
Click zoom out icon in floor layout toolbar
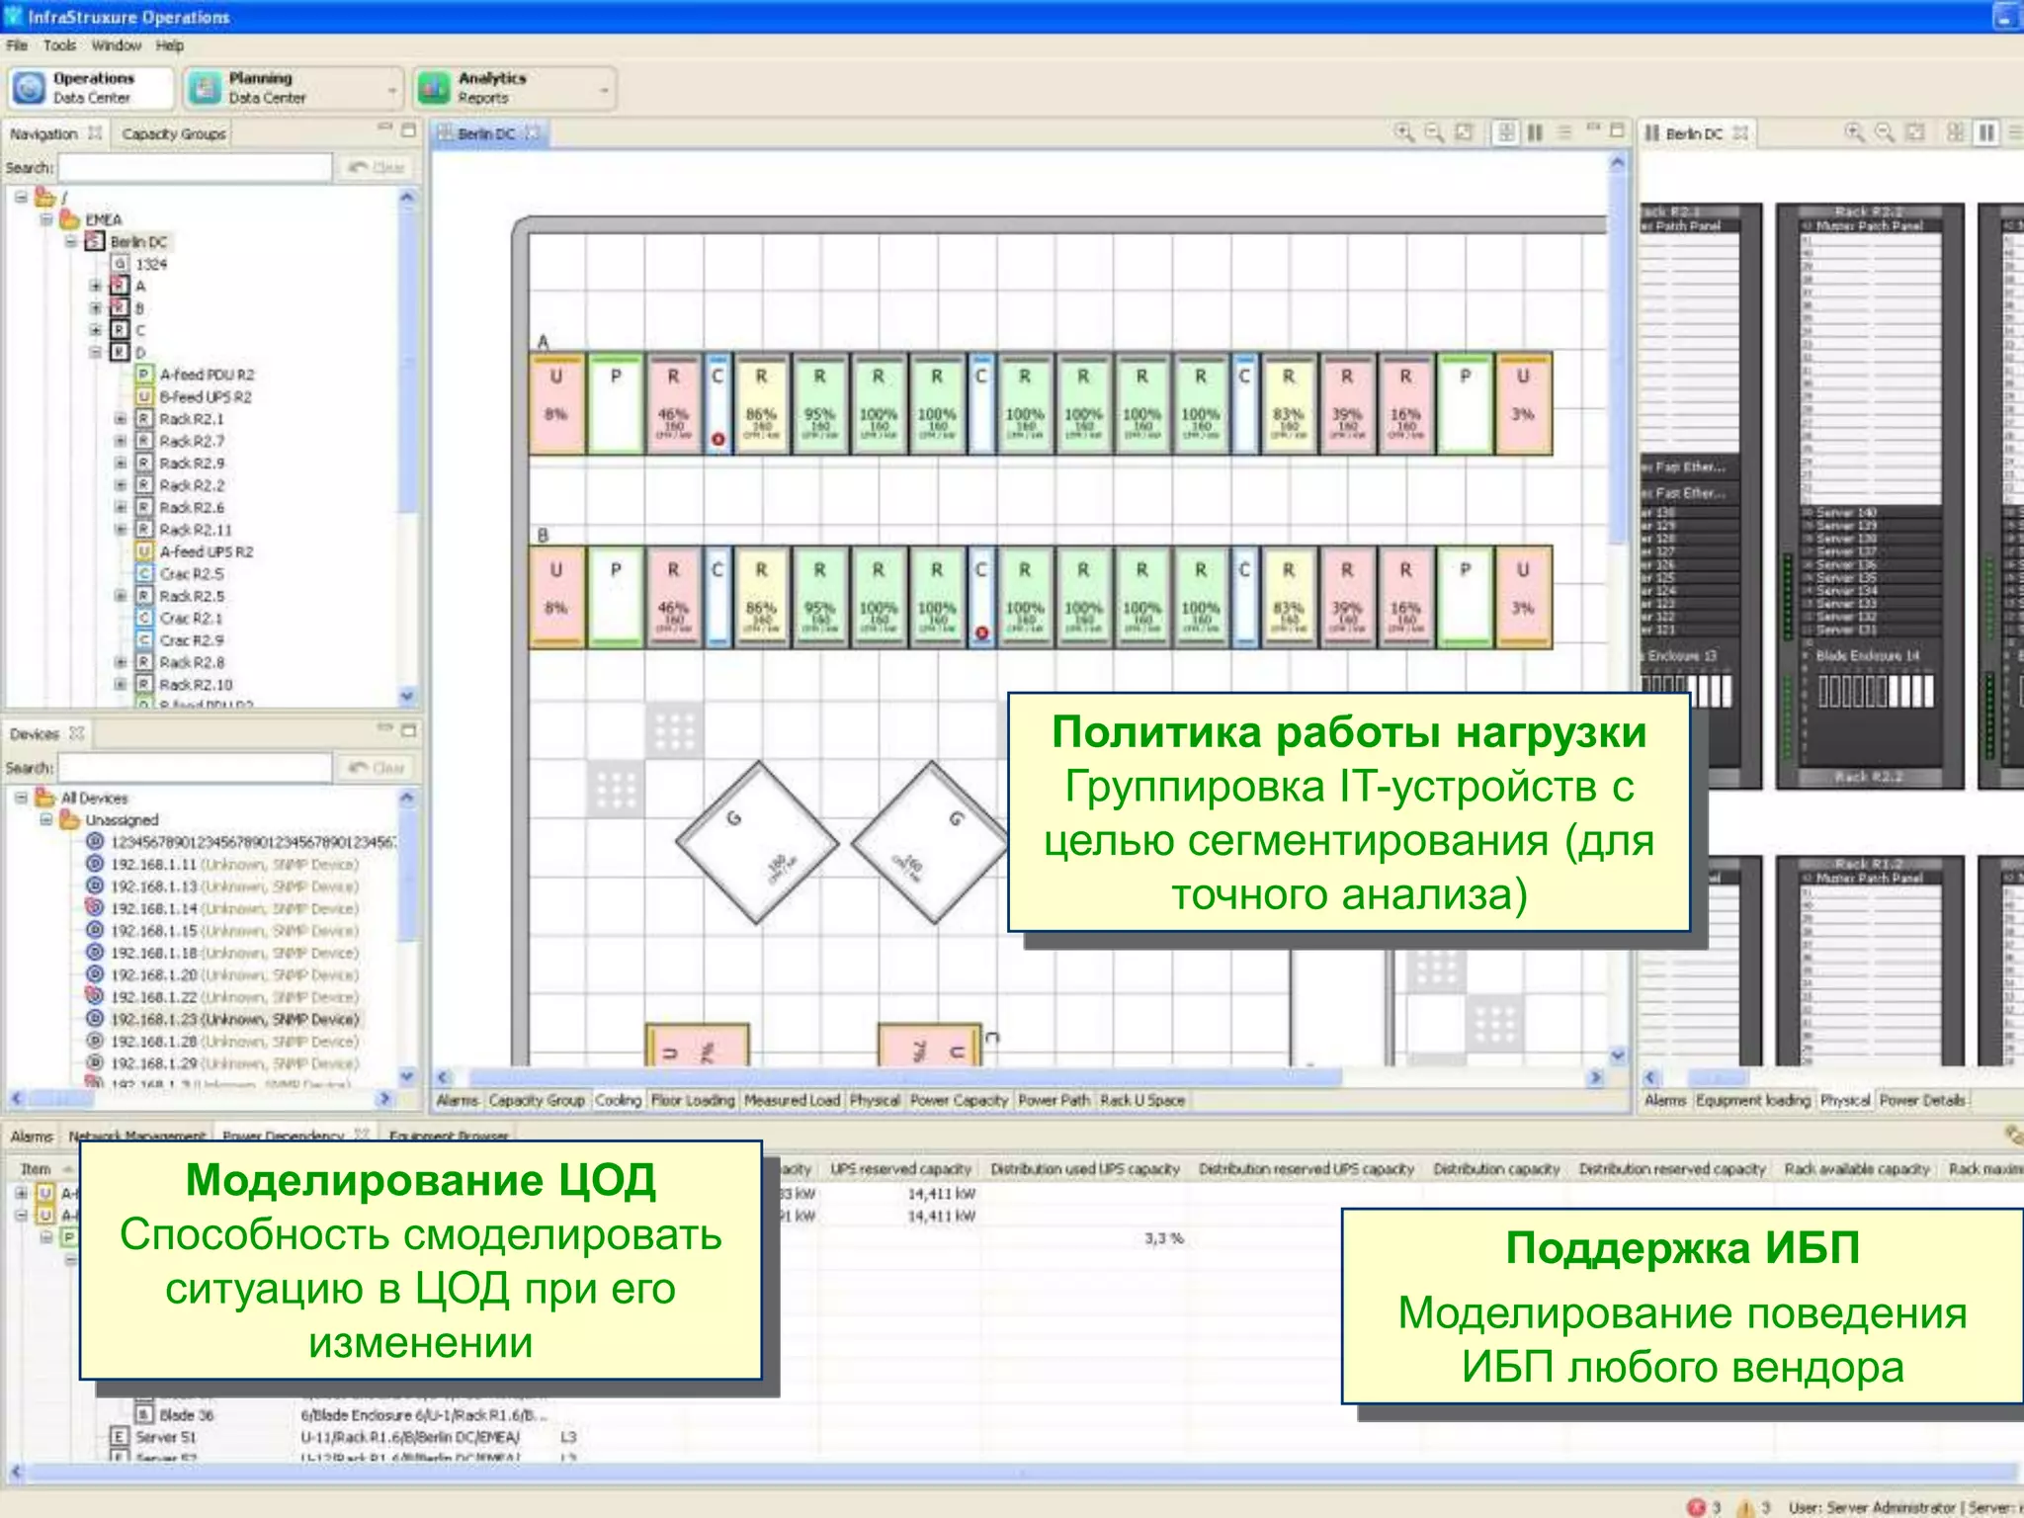[1434, 132]
